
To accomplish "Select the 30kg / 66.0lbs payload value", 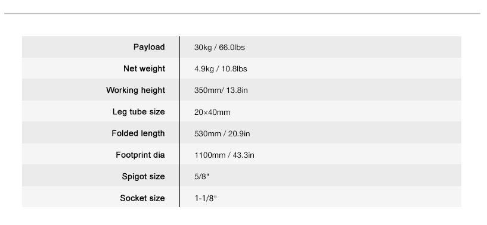I will point(219,48).
